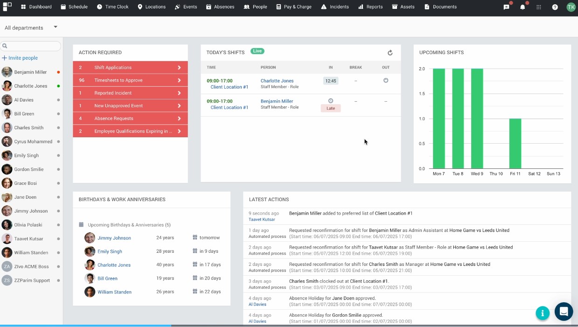The image size is (578, 327).
Task: Click Benjamin Miller's avatar in the sidebar
Action: point(7,72)
